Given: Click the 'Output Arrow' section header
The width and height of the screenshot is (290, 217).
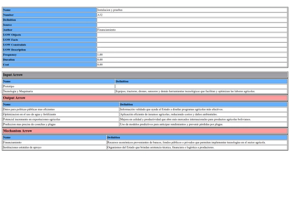Looking at the screenshot, I should coord(145,98).
